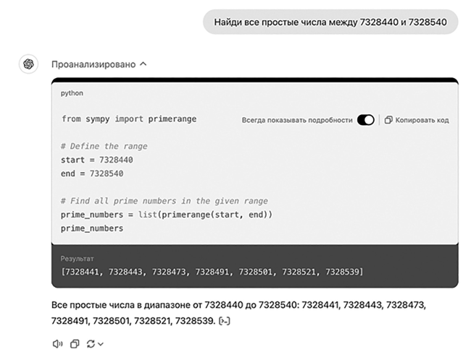The height and width of the screenshot is (360, 471).
Task: Click the Результат output heading
Action: (77, 259)
